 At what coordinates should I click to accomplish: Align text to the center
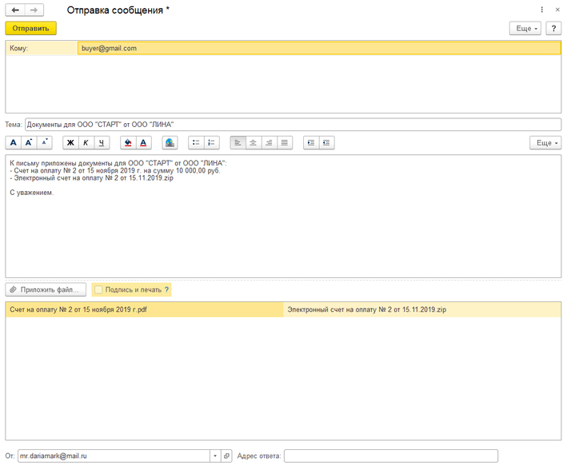tap(253, 143)
